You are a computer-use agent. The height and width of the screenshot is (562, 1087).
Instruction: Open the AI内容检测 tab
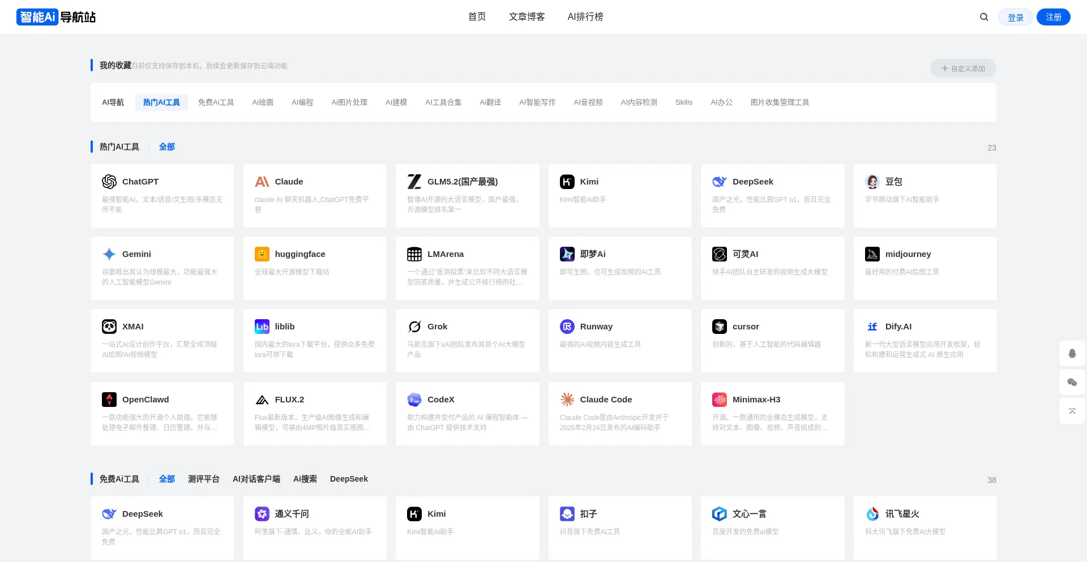click(639, 102)
